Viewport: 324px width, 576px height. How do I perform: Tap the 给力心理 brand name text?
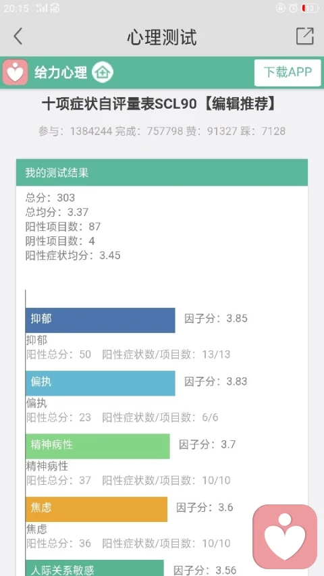[61, 72]
